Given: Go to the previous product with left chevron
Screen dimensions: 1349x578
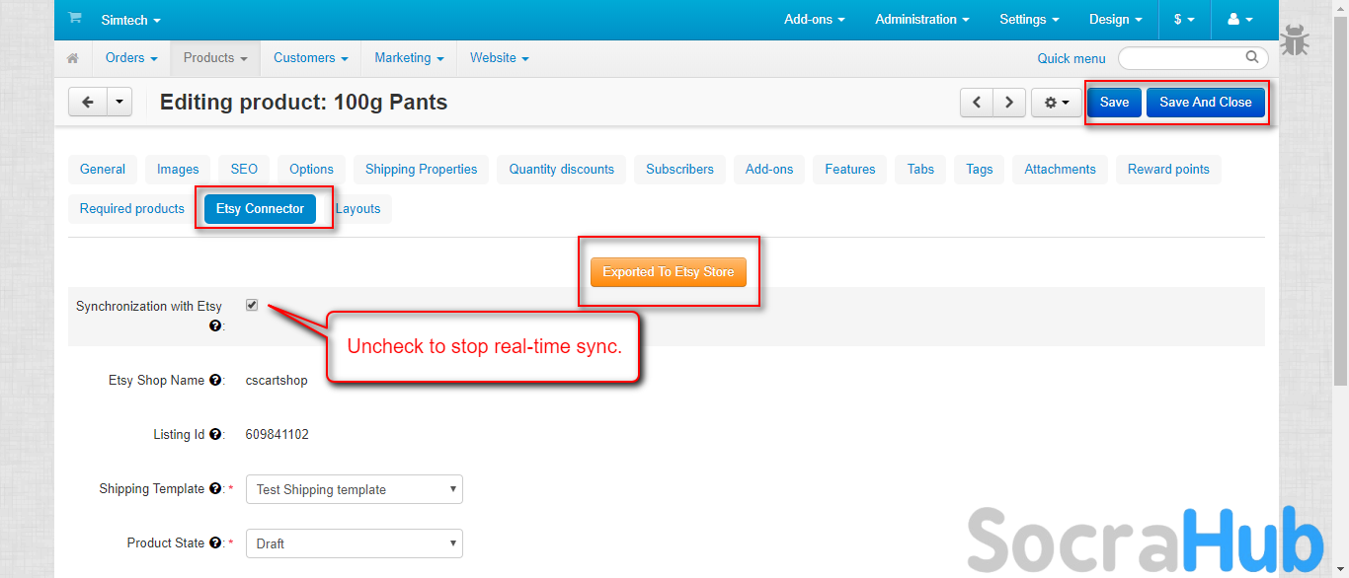Looking at the screenshot, I should tap(977, 103).
